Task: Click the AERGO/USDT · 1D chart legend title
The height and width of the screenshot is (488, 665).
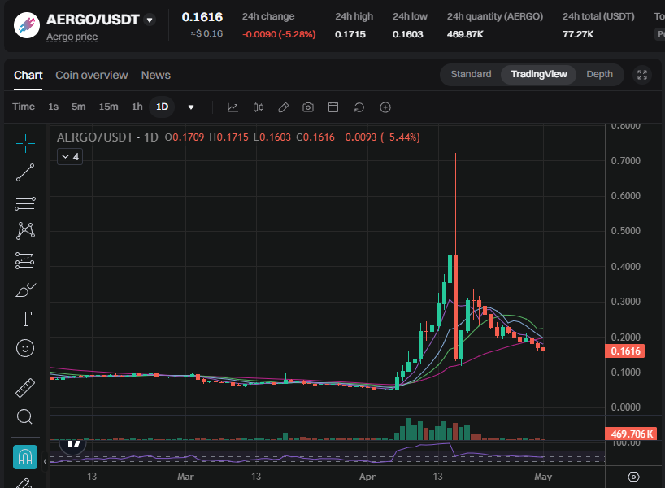Action: point(107,137)
